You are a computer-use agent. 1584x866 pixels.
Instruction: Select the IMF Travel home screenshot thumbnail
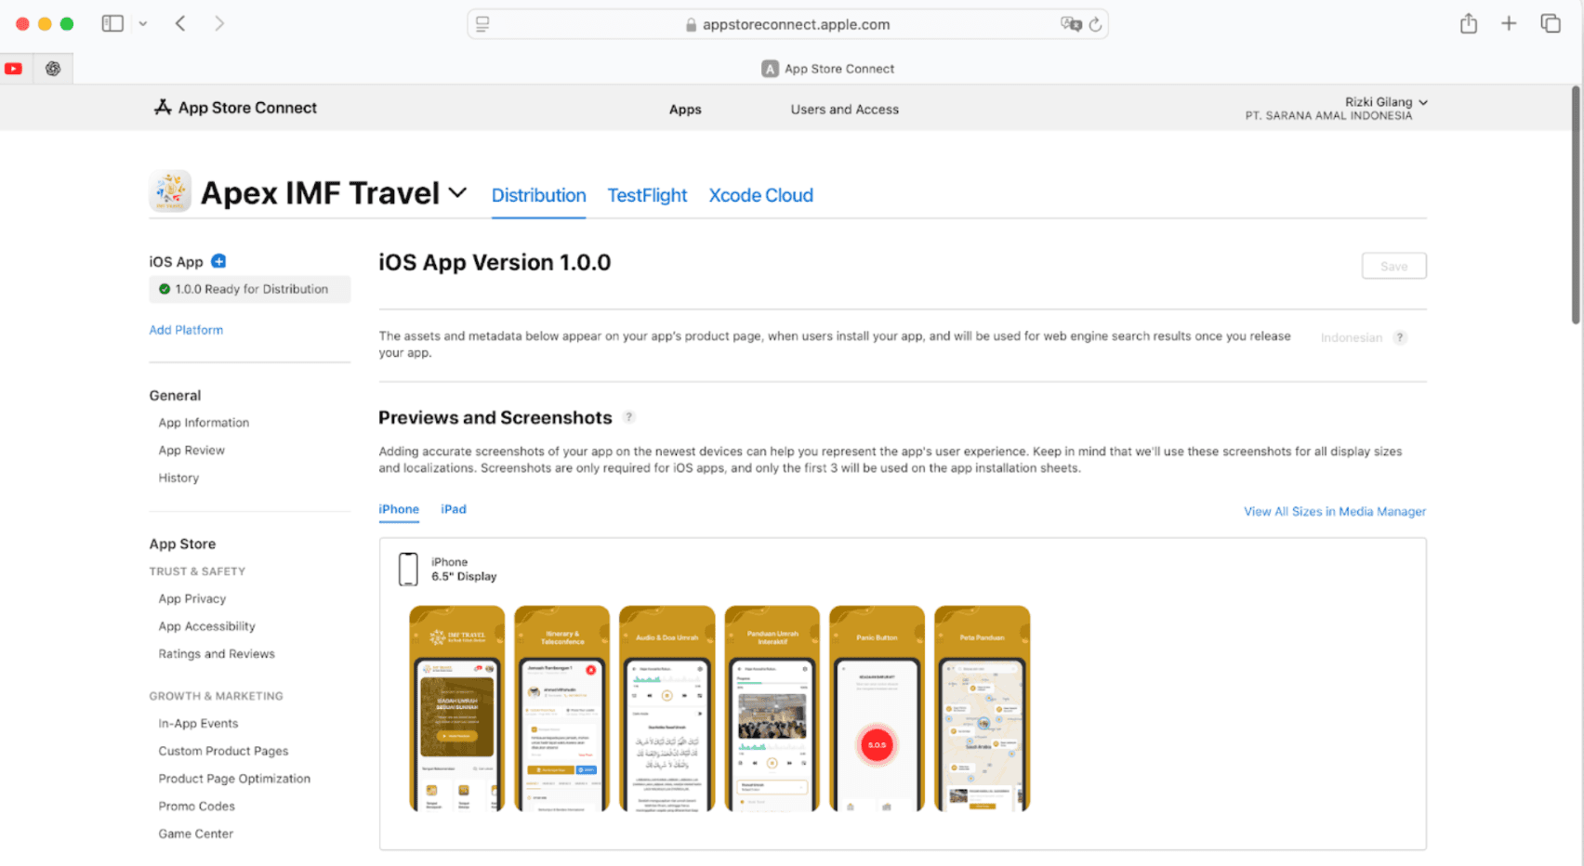point(456,709)
